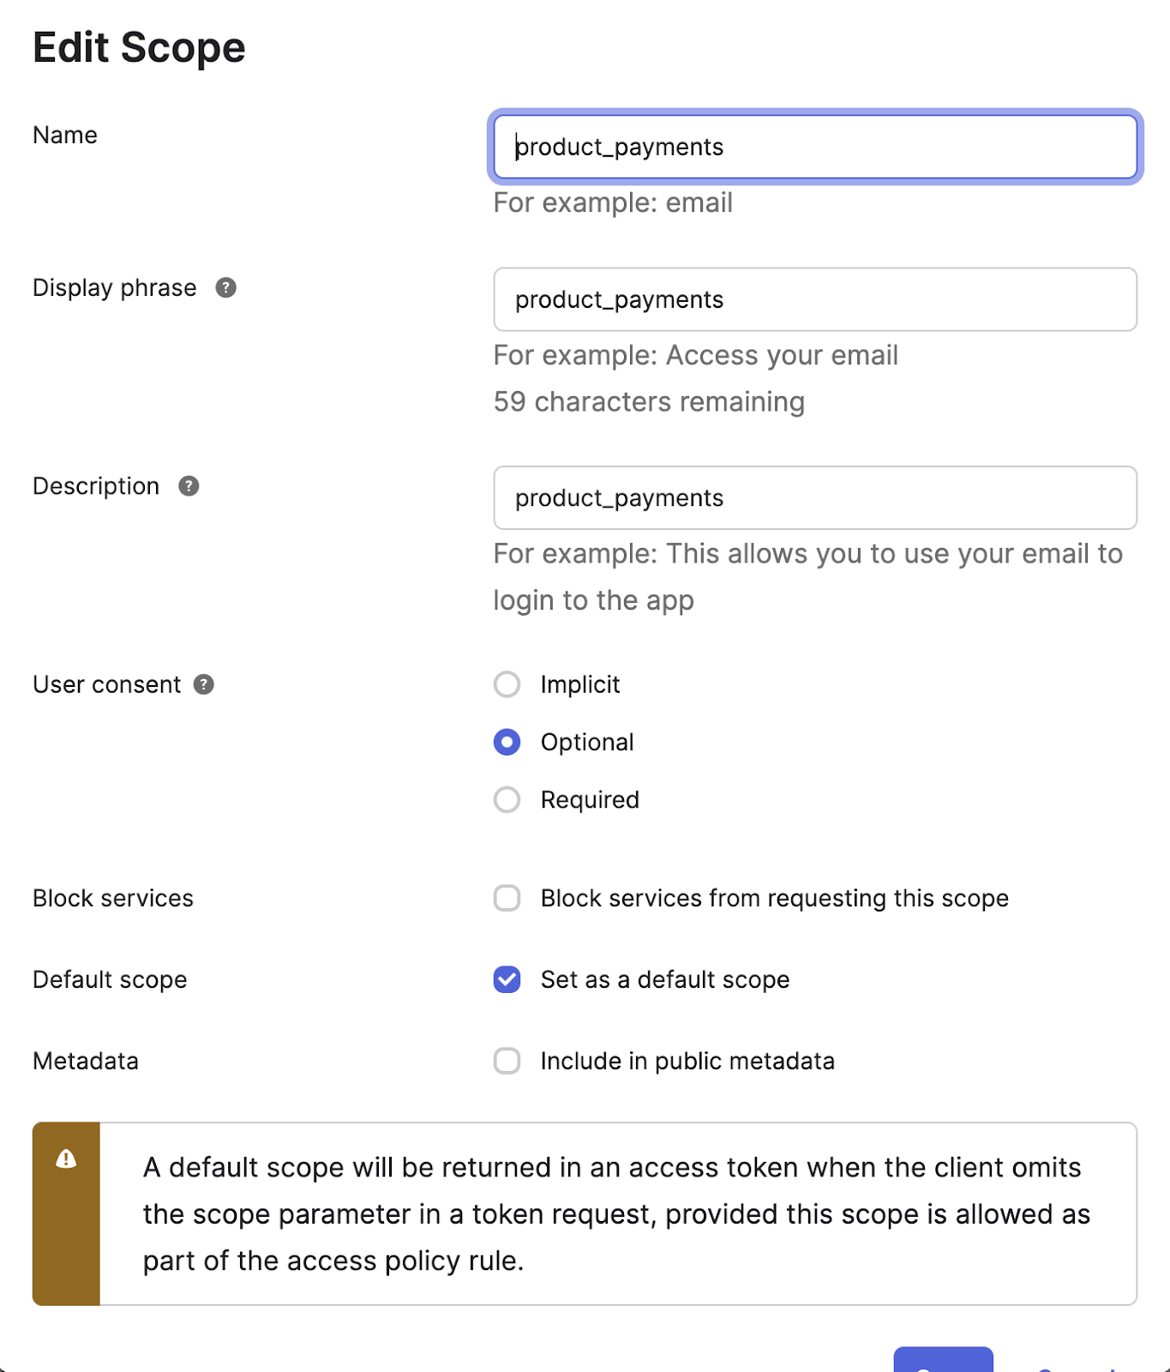Click the warning alert icon in the banner
1170x1372 pixels.
pos(67,1158)
